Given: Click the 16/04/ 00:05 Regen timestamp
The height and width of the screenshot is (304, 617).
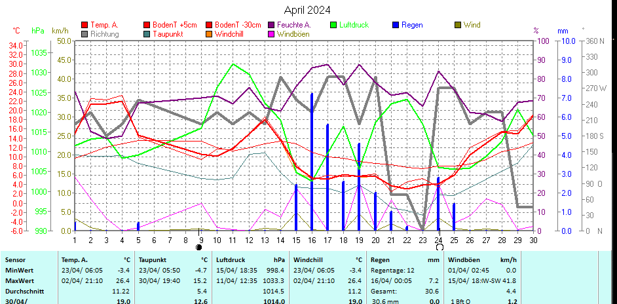Looking at the screenshot, I should [x=391, y=281].
